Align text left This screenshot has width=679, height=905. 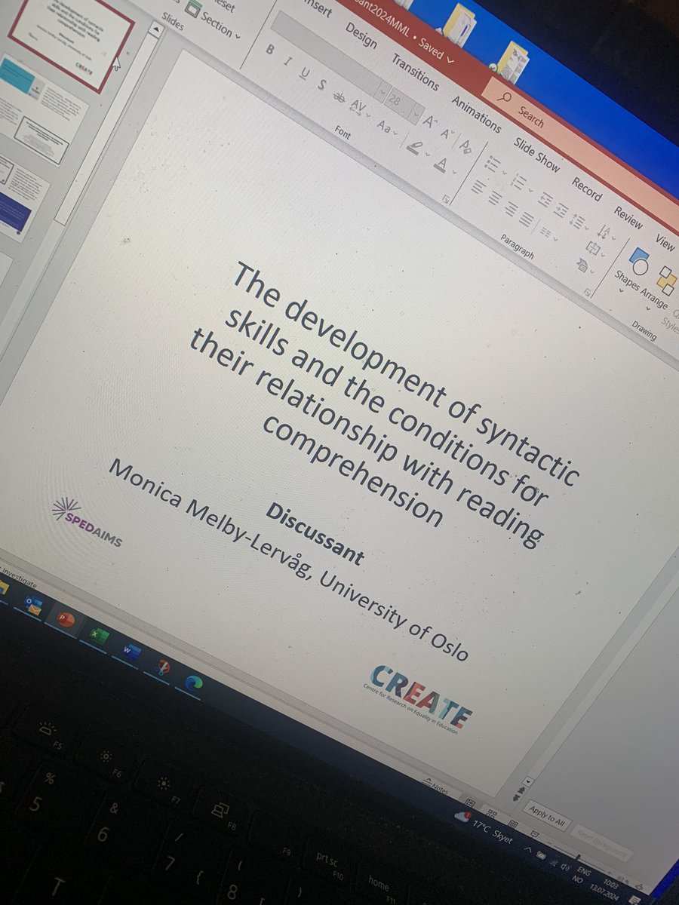tap(478, 188)
